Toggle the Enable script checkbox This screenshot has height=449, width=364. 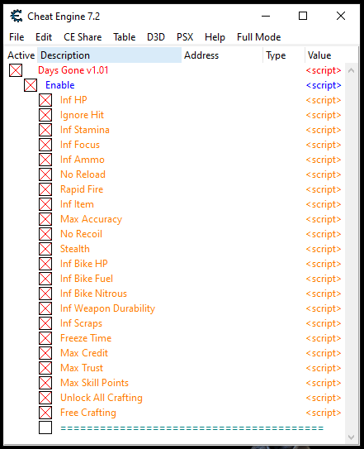click(31, 85)
